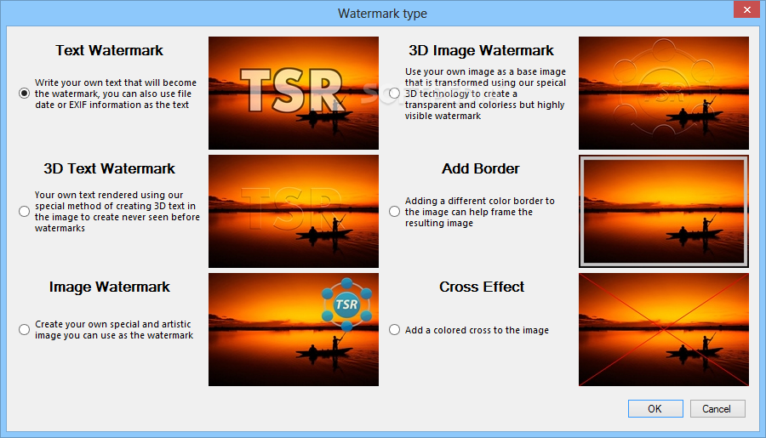This screenshot has width=766, height=438.
Task: Click the "Add Border" heading
Action: (481, 168)
